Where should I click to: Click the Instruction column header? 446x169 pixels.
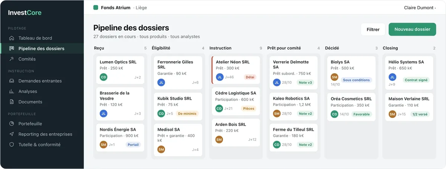point(220,48)
